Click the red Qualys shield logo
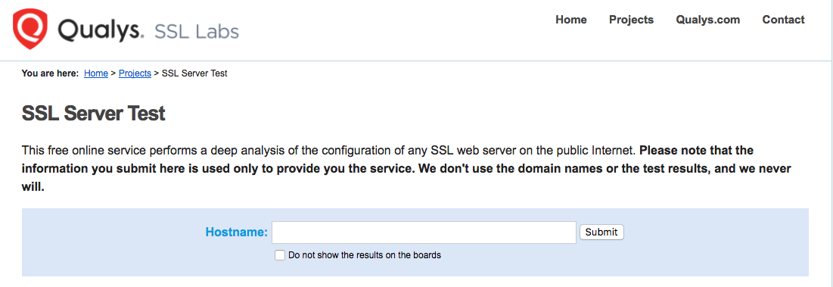 point(30,30)
